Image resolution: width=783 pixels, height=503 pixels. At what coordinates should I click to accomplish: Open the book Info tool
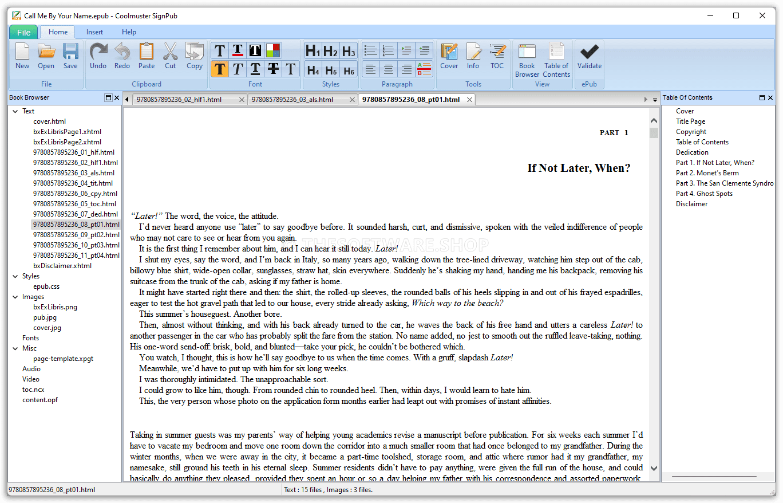click(x=473, y=56)
